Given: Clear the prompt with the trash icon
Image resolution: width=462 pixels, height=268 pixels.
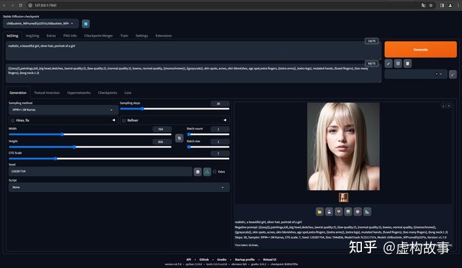Looking at the screenshot, I should pos(398,63).
